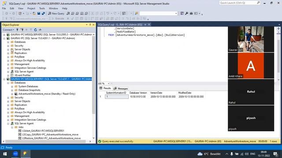This screenshot has width=282, height=158.
Task: Open Object Explorer window position dropdown arrow
Action: pyautogui.click(x=87, y=25)
